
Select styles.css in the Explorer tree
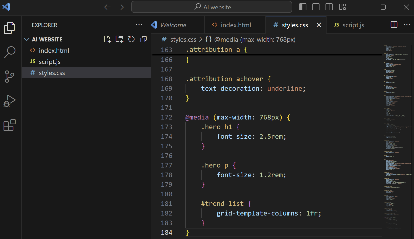[x=86, y=73]
